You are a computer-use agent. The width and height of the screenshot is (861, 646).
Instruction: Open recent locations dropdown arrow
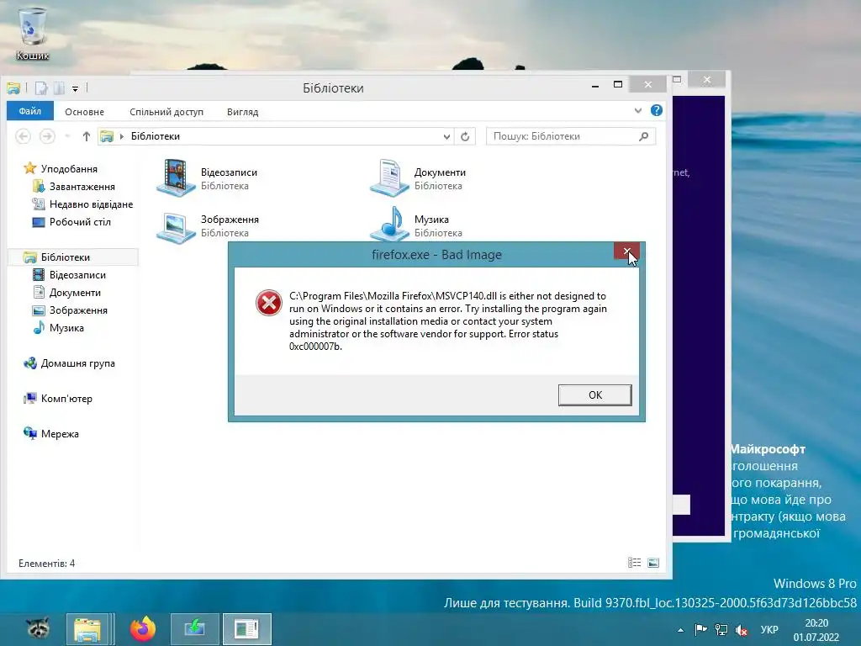coord(67,136)
